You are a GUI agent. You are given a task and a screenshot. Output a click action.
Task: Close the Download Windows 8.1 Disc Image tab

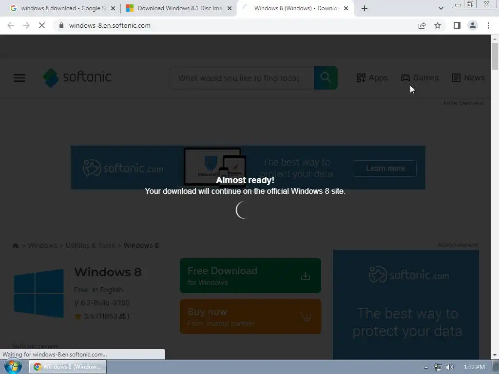click(230, 9)
